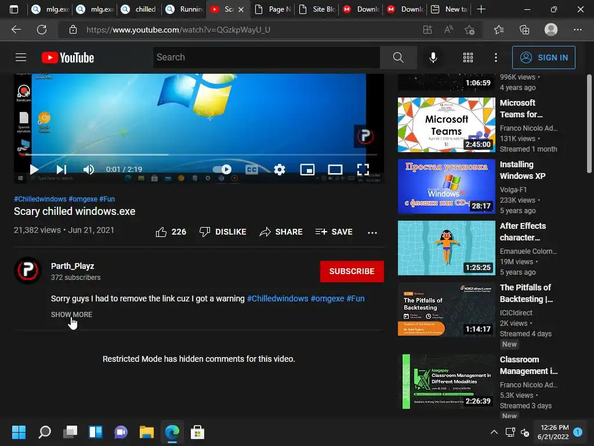Open the taskbar clock and date
Screen dimensions: 594x446
(553, 432)
